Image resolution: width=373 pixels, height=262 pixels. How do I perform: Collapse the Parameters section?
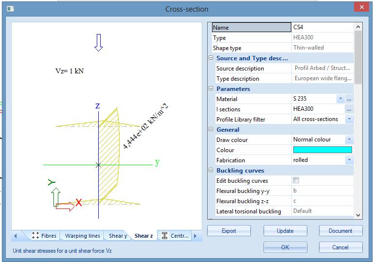coord(211,89)
